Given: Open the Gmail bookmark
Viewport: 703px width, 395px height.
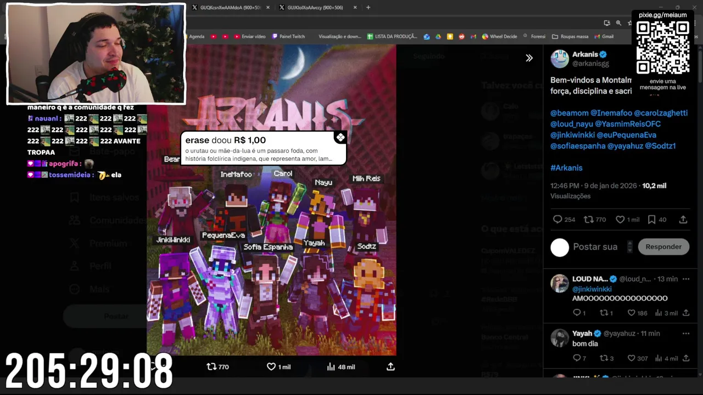Looking at the screenshot, I should click(x=604, y=37).
